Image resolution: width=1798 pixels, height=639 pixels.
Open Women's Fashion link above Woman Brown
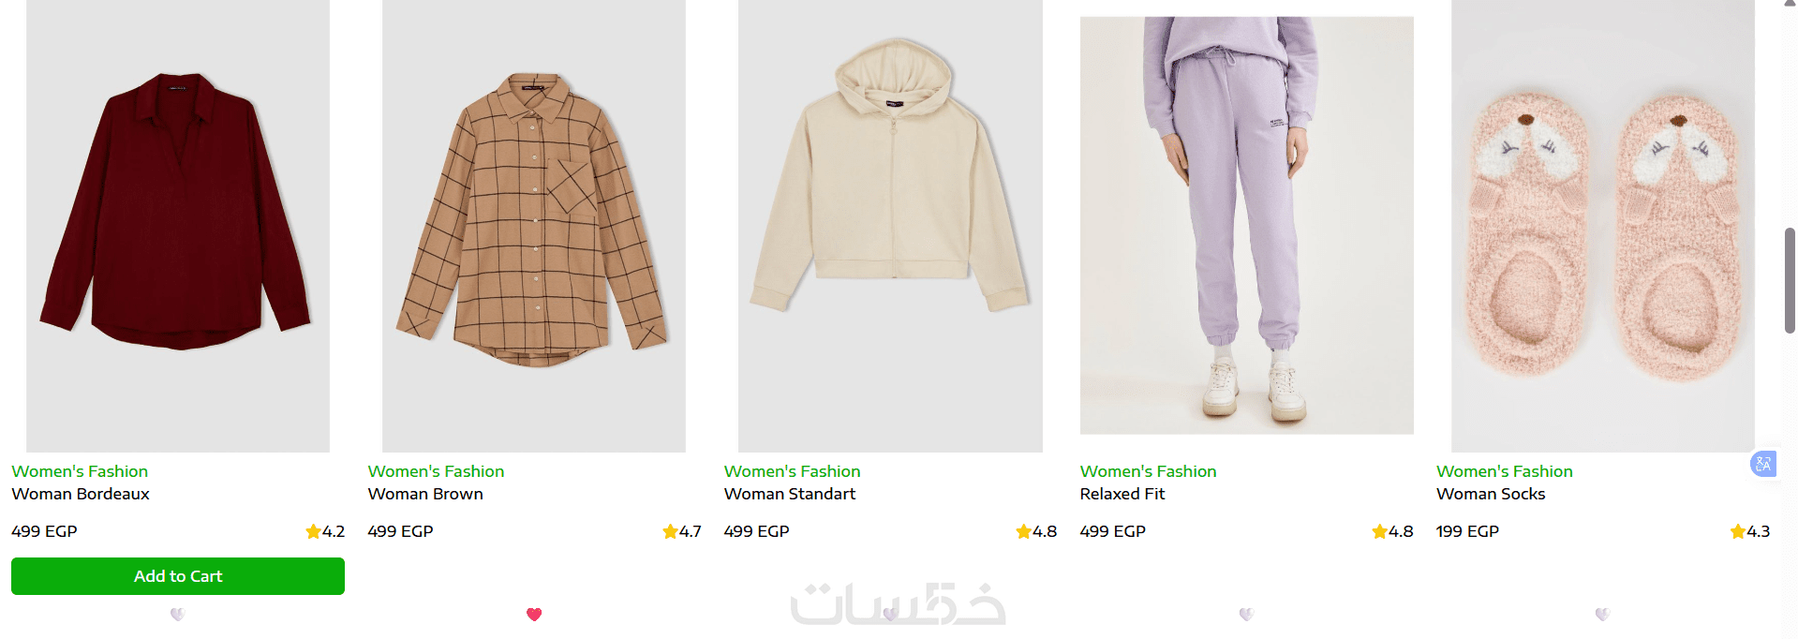point(436,471)
